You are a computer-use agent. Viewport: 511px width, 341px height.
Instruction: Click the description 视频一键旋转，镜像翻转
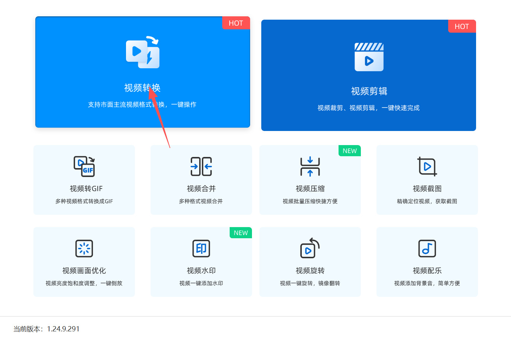(310, 283)
